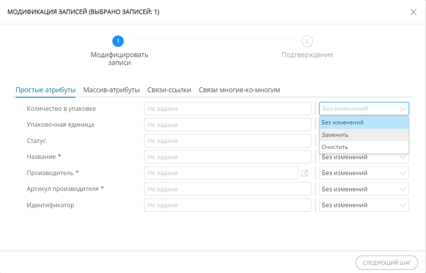Select Очистить option from the list

pos(364,147)
